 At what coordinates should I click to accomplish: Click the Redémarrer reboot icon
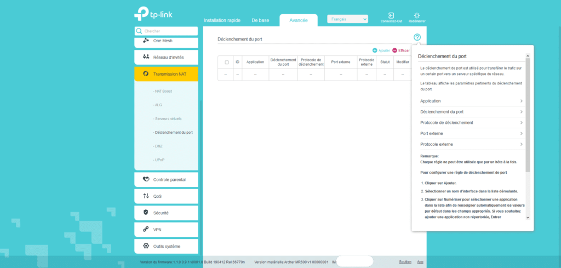[x=416, y=16]
